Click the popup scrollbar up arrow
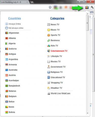 pos(88,14)
